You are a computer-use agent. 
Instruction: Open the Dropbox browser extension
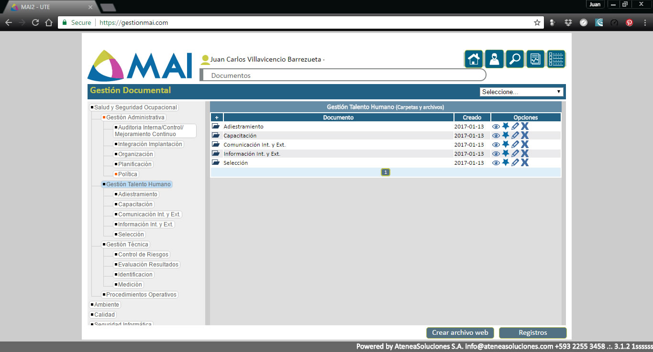tap(568, 22)
